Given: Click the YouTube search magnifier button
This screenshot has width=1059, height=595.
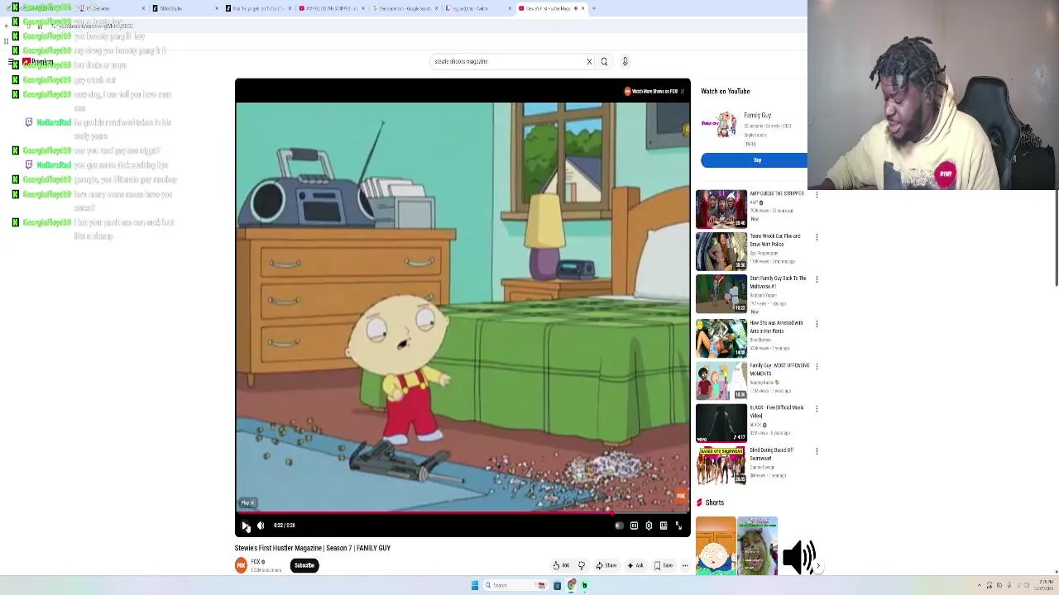Looking at the screenshot, I should [x=604, y=61].
